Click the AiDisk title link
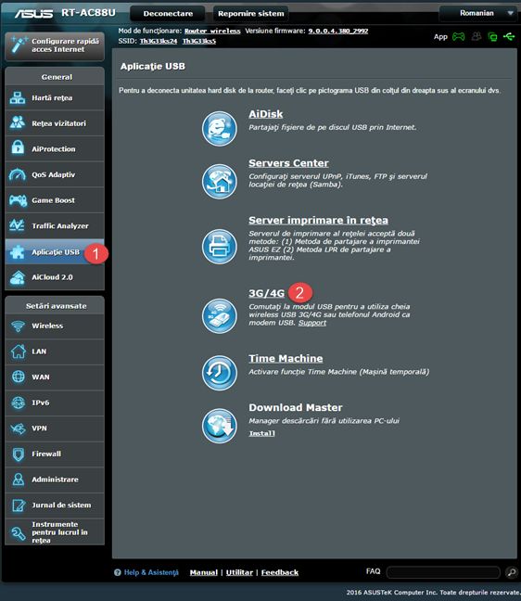The width and height of the screenshot is (521, 601). pos(266,114)
